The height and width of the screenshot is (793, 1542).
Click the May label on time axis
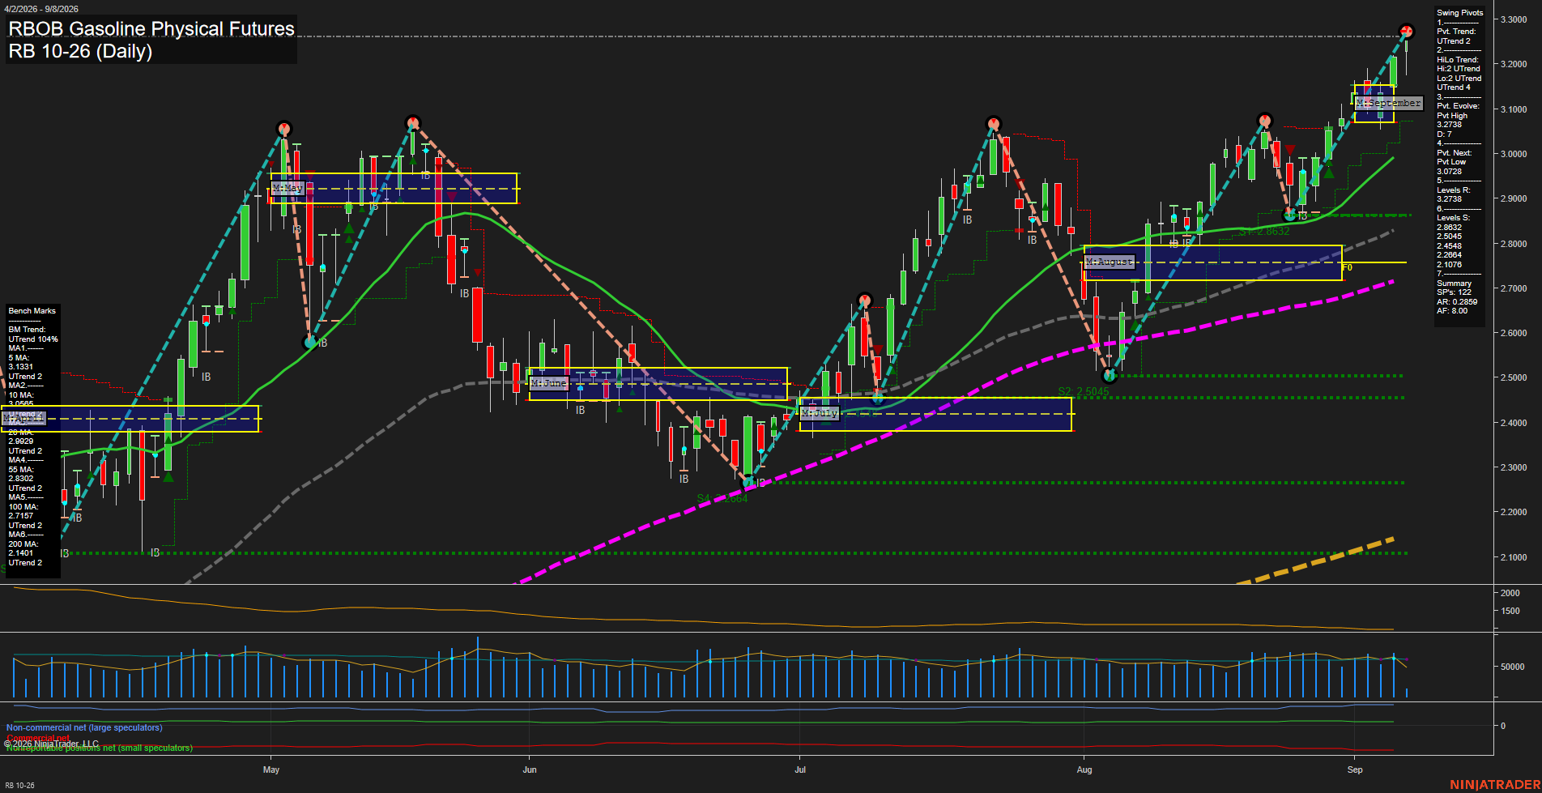[271, 770]
